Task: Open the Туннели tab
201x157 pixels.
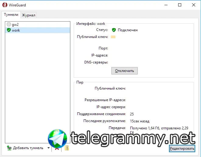Action: click(11, 15)
